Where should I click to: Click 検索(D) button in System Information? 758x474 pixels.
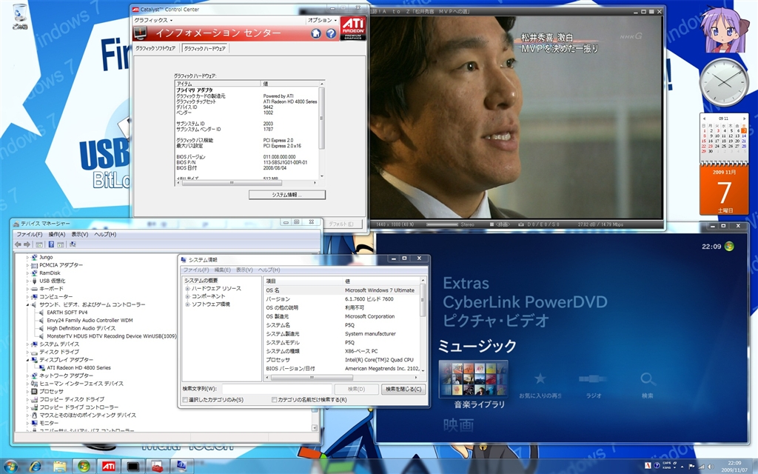(356, 389)
